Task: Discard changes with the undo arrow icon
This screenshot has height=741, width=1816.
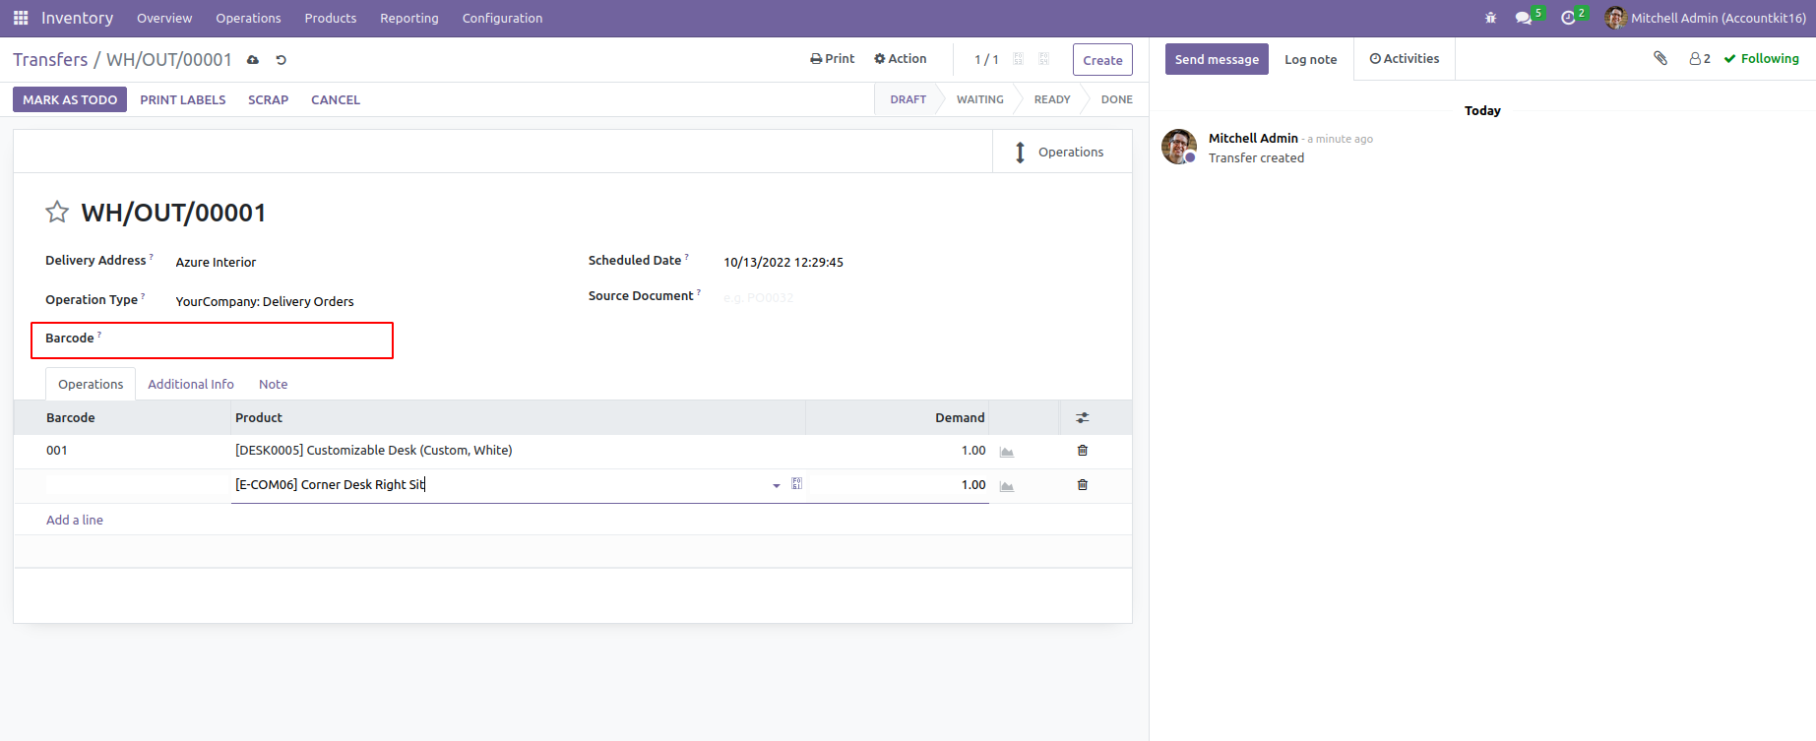Action: click(x=281, y=60)
